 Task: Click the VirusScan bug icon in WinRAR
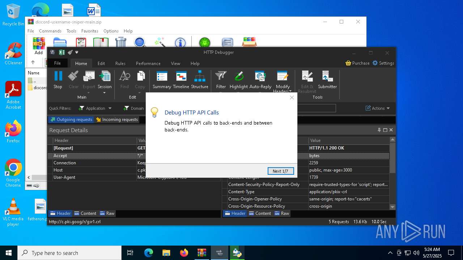pos(205,43)
